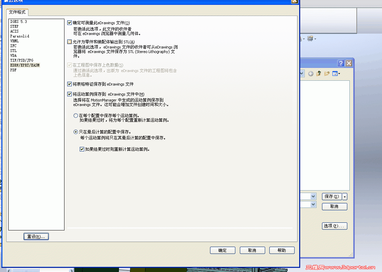Open the filename combo box dropdown
The height and width of the screenshot is (272, 382).
click(313, 196)
